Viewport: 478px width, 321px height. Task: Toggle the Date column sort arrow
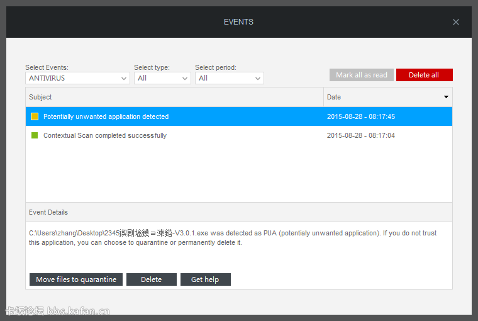[446, 97]
